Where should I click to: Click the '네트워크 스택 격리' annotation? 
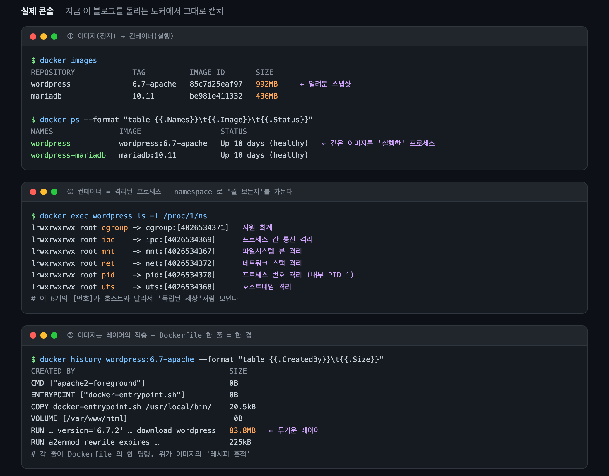coord(272,263)
